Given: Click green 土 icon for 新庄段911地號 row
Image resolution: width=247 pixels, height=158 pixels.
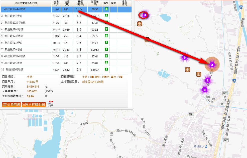Looking at the screenshot, I should pyautogui.click(x=106, y=43).
